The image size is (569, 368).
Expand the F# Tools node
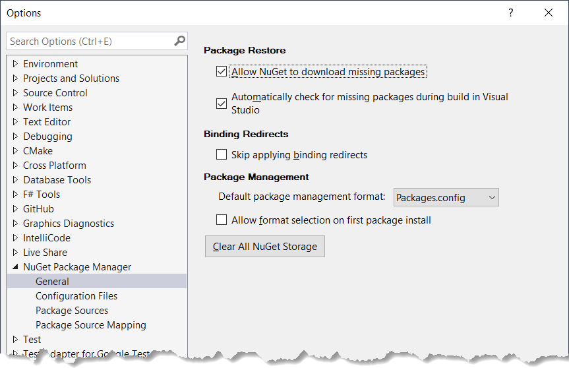[15, 195]
